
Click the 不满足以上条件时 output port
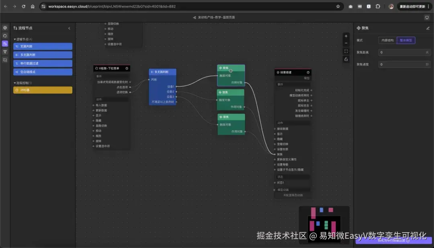[176, 102]
